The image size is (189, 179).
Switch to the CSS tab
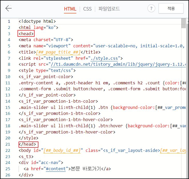click(87, 9)
